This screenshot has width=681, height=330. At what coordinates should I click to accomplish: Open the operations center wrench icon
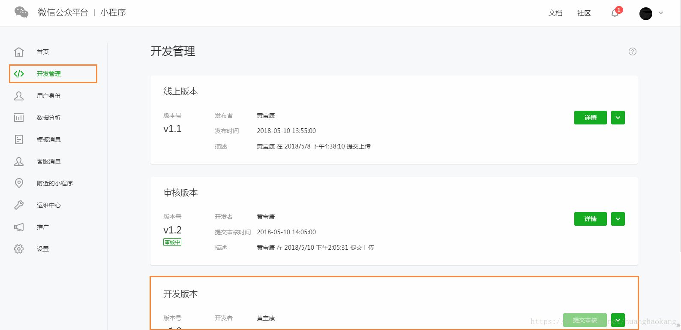click(x=19, y=205)
